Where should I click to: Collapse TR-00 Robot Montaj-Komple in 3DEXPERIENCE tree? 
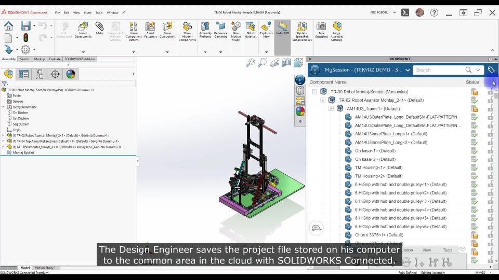(315, 92)
